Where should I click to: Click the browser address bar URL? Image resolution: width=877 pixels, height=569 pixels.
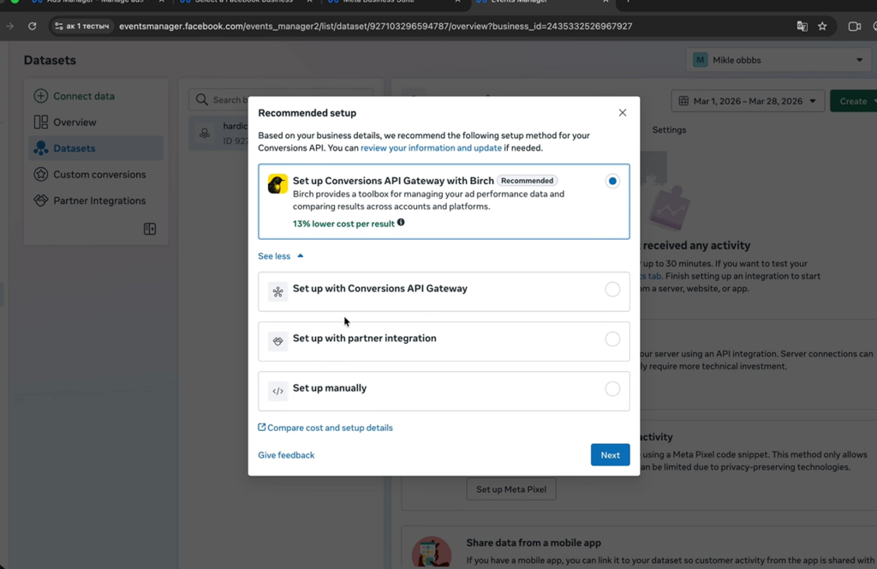[375, 27]
